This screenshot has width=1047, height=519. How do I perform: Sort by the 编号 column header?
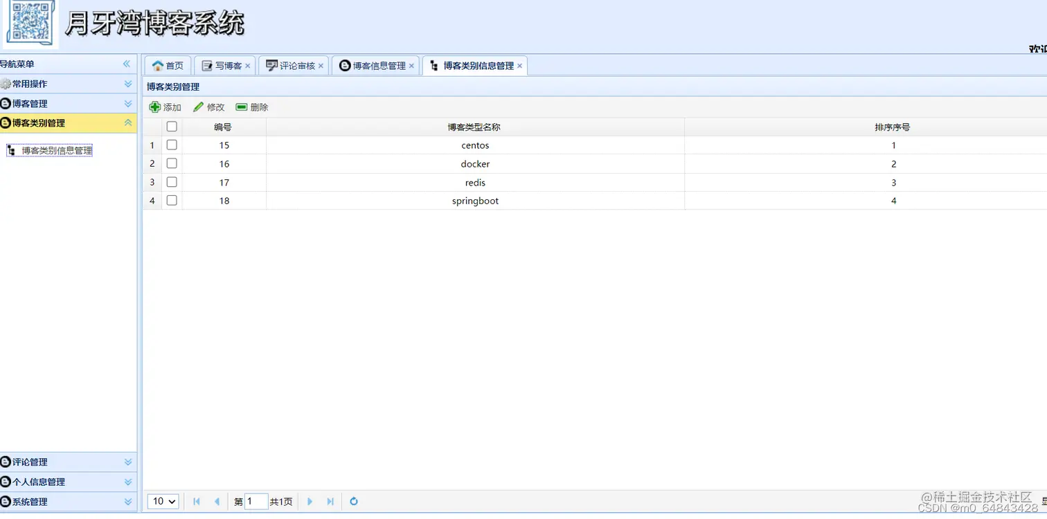tap(223, 127)
